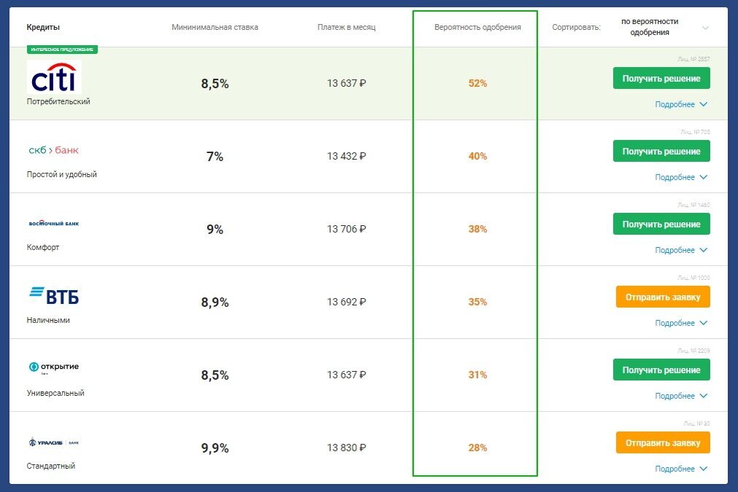The width and height of the screenshot is (738, 492).
Task: Click the 38% approval probability value
Action: pos(477,229)
